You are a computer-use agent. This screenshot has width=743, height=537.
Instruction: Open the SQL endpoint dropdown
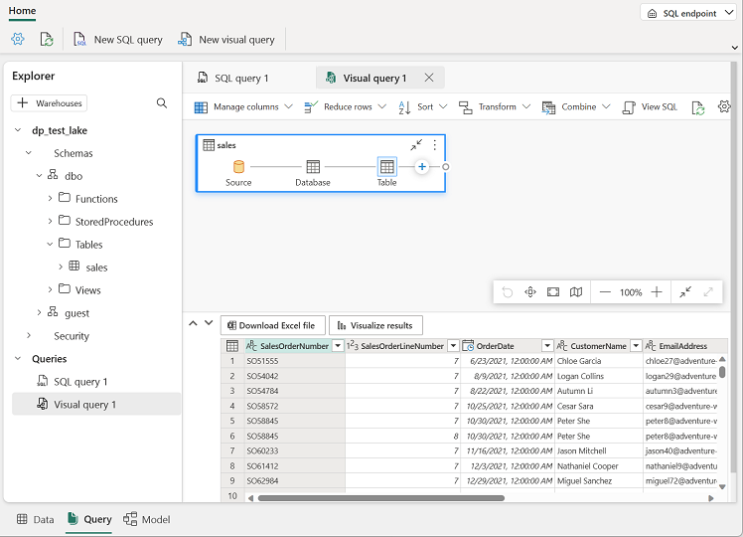690,13
